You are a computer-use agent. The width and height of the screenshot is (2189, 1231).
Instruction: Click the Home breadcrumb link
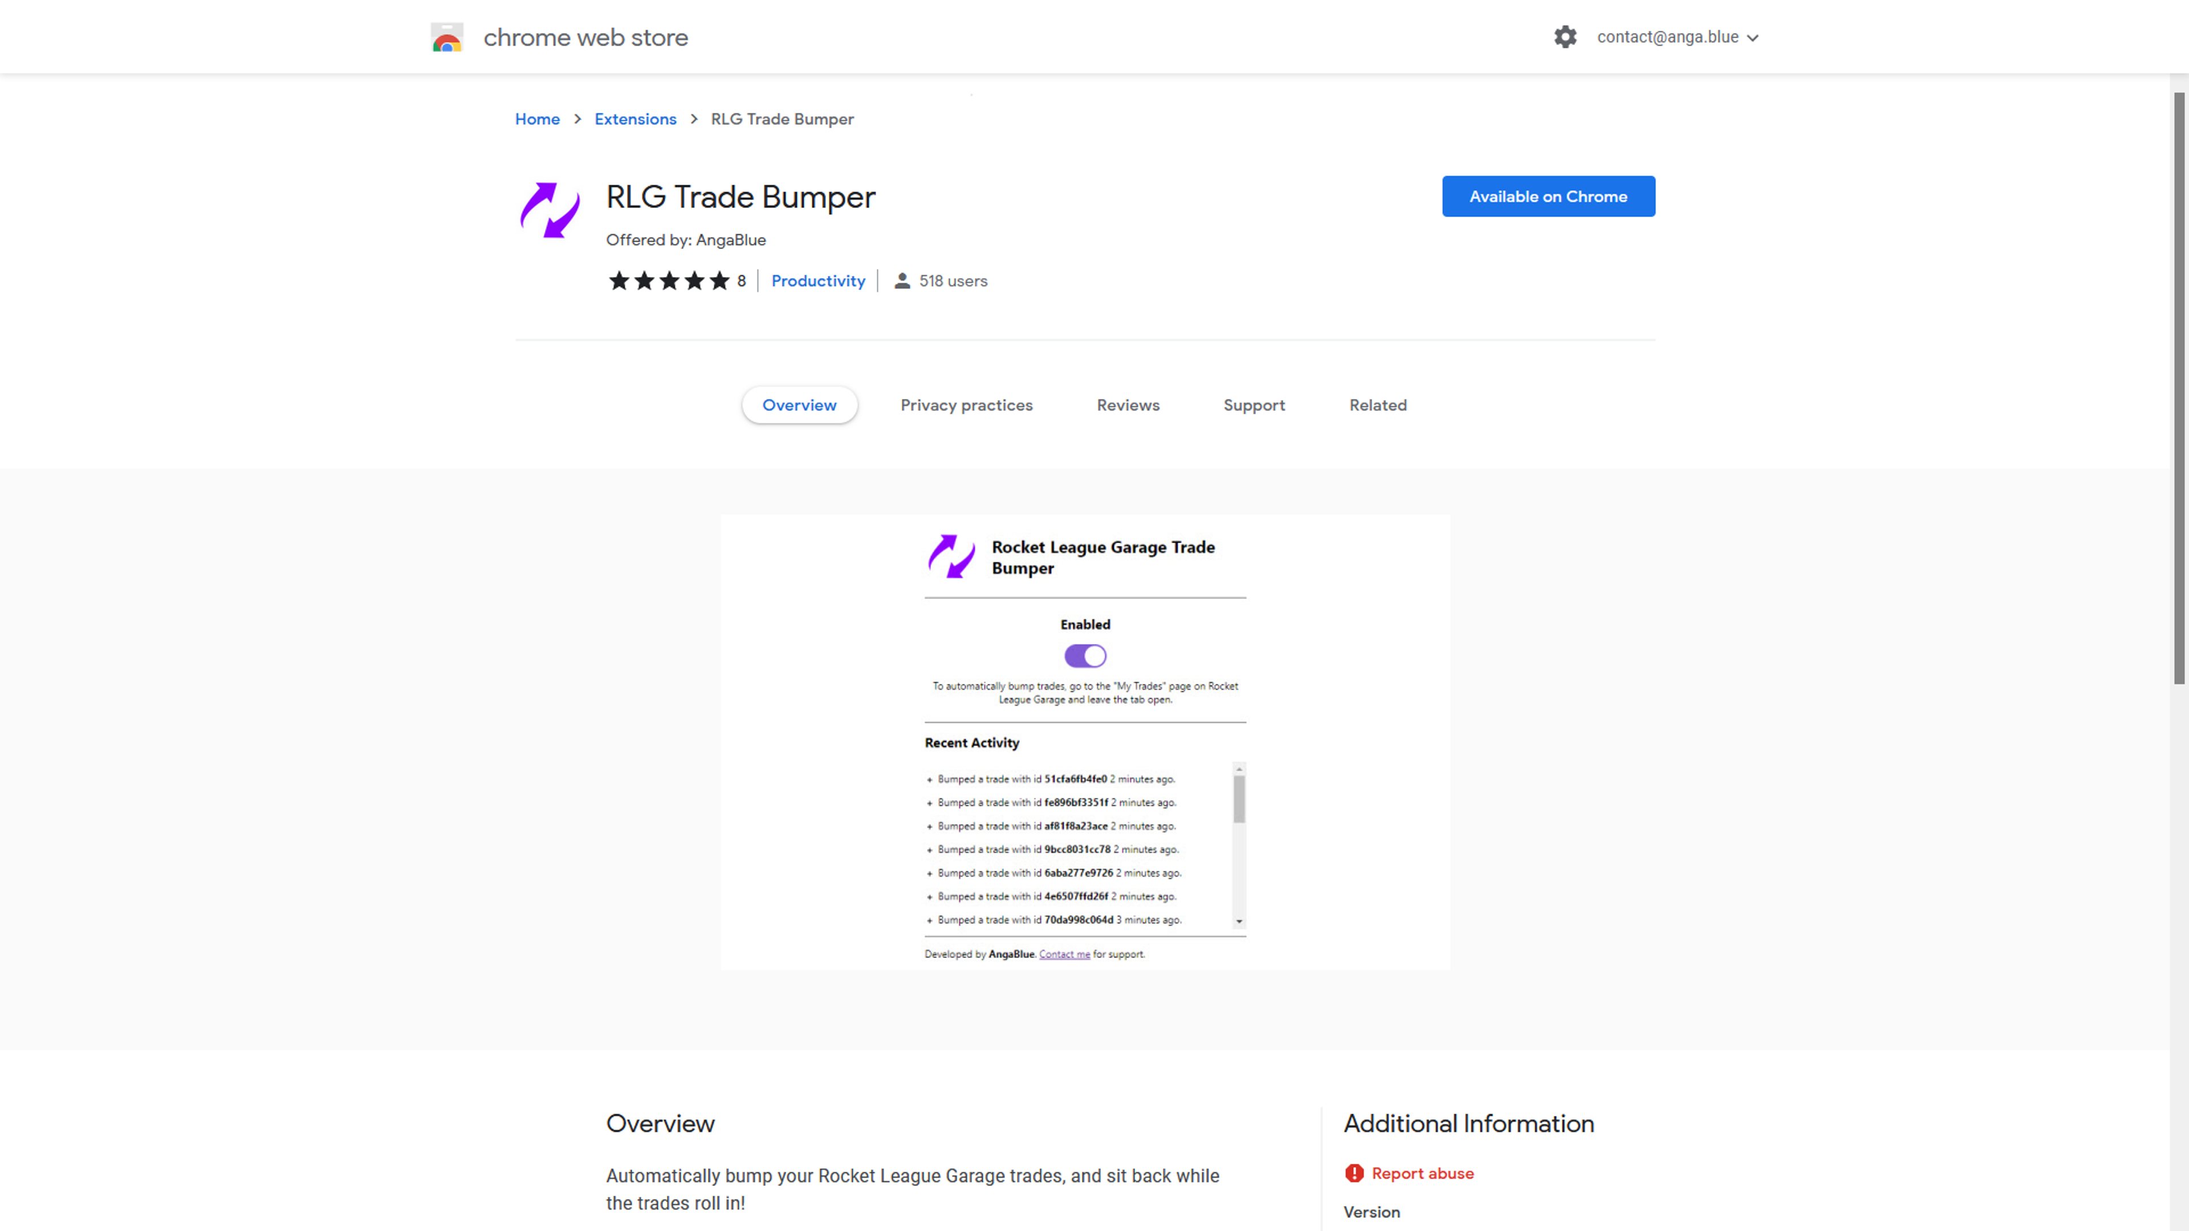[x=537, y=119]
